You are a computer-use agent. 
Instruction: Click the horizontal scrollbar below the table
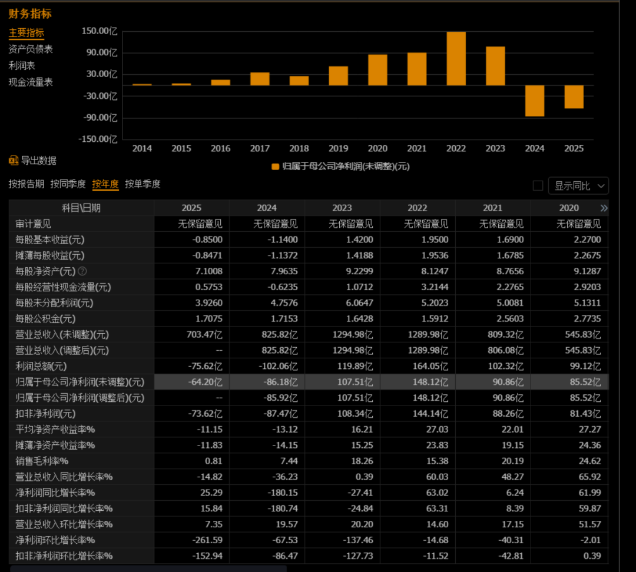[148, 568]
